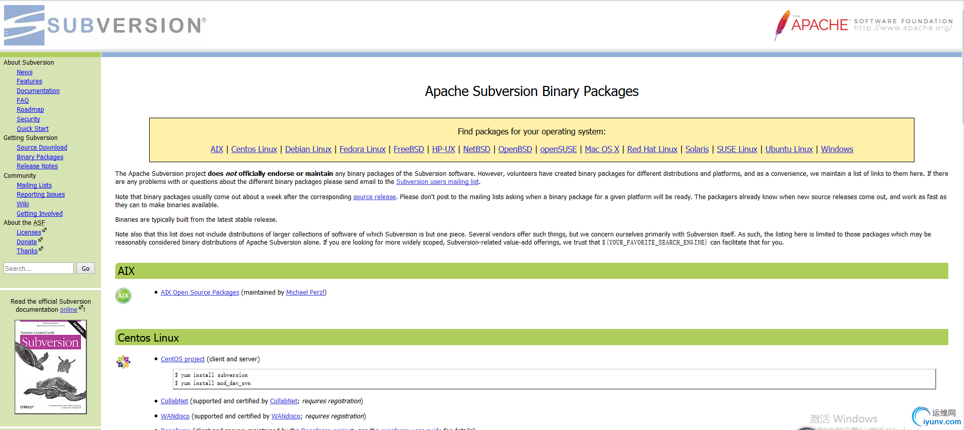The image size is (964, 430).
Task: Click the CentOS logo icon
Action: [x=123, y=362]
